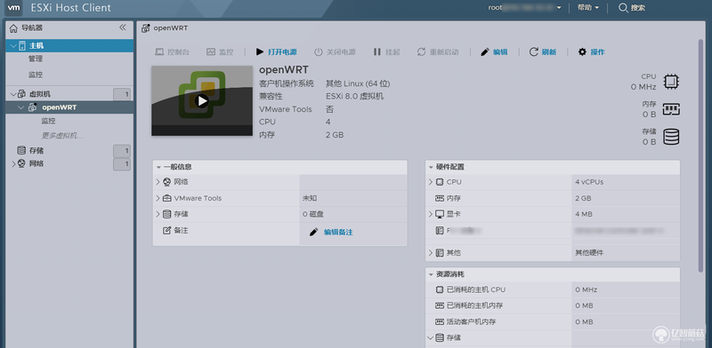
Task: Click the 编辑备注 link
Action: 338,232
